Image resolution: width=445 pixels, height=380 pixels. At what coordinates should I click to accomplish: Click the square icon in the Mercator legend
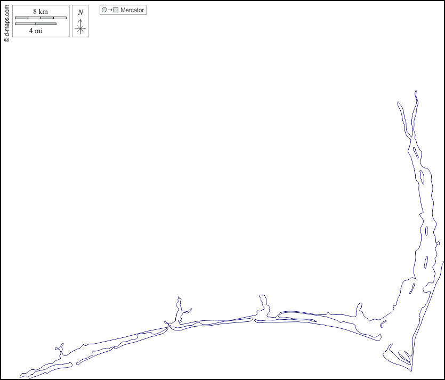point(116,10)
